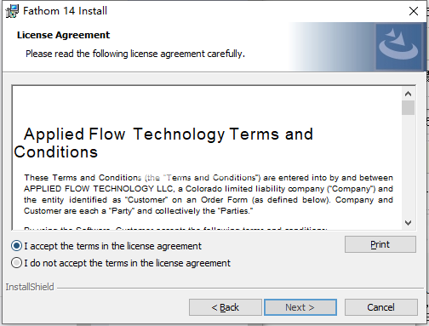Close the Fathom 14 Install window
This screenshot has width=429, height=326.
point(414,11)
